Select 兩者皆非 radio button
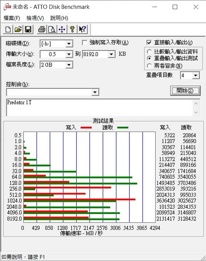 tap(149, 66)
